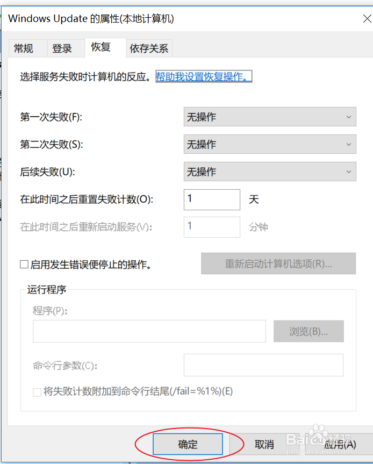
Task: Click the 重新启动计算机选项 button
Action: pos(278,263)
